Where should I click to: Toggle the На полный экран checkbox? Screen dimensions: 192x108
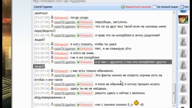point(154,7)
